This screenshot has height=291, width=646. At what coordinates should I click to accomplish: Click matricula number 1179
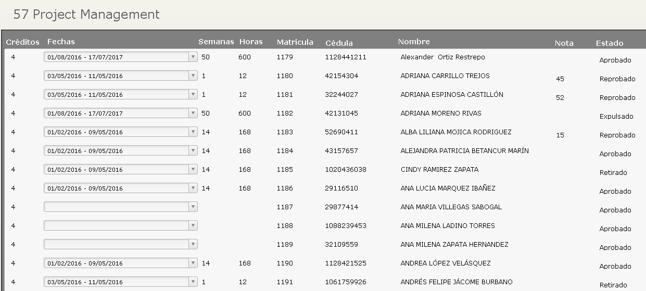[x=285, y=57]
